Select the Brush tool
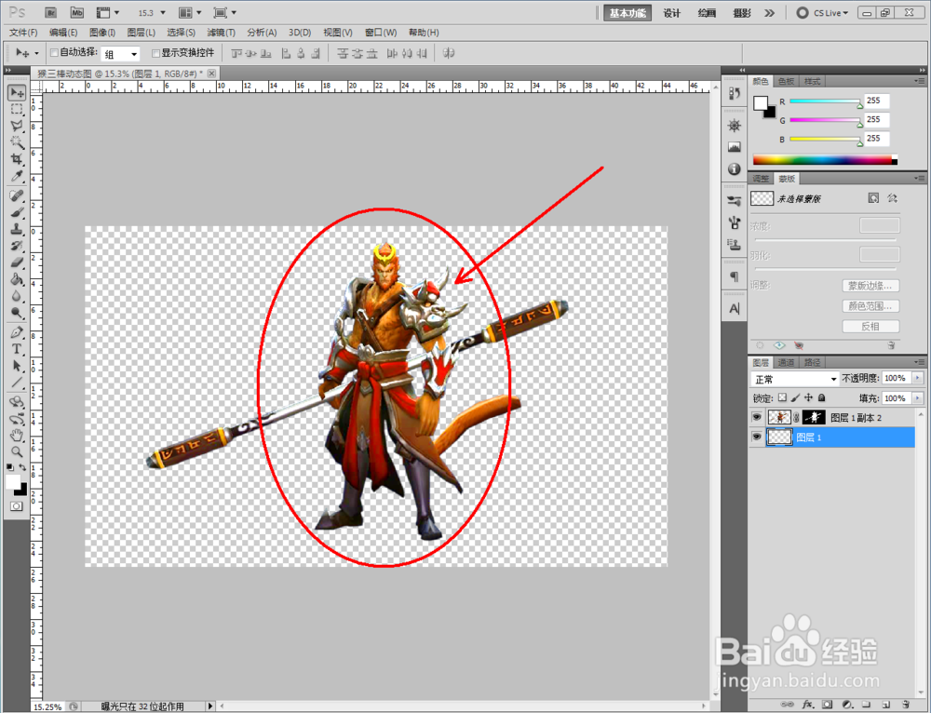 17,212
